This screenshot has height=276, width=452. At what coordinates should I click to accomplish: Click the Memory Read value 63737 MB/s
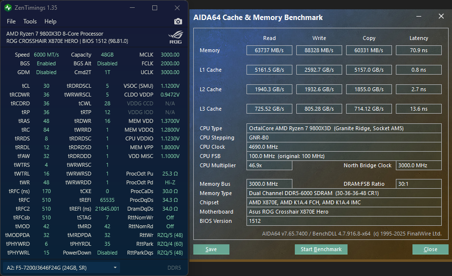(269, 50)
